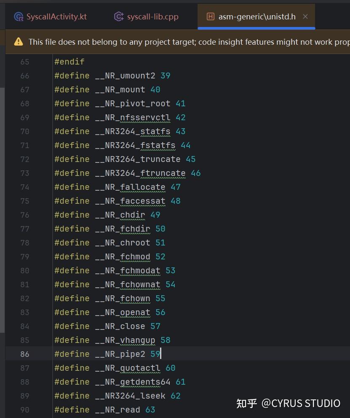Place cursor on __NR_openat identifier
Viewport: 350px width, 418px height.
pos(122,312)
